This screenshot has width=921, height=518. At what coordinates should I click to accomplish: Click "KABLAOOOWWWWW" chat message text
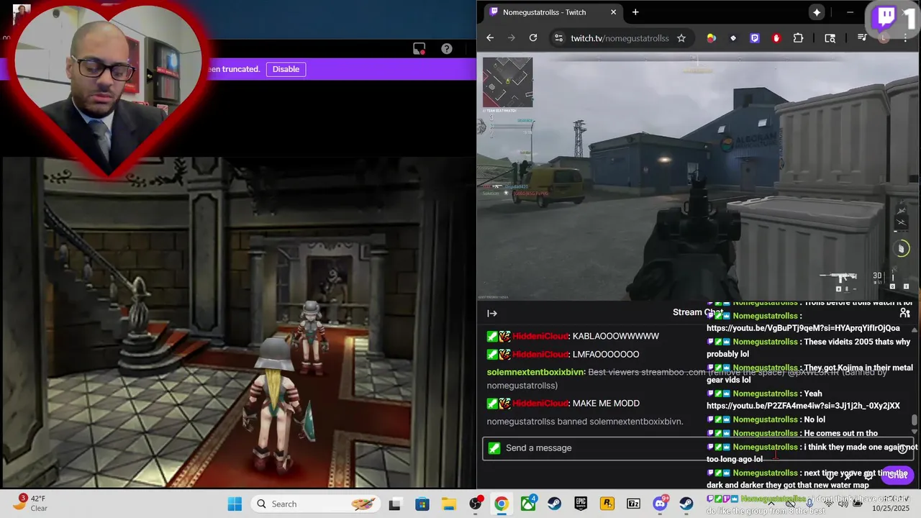616,336
